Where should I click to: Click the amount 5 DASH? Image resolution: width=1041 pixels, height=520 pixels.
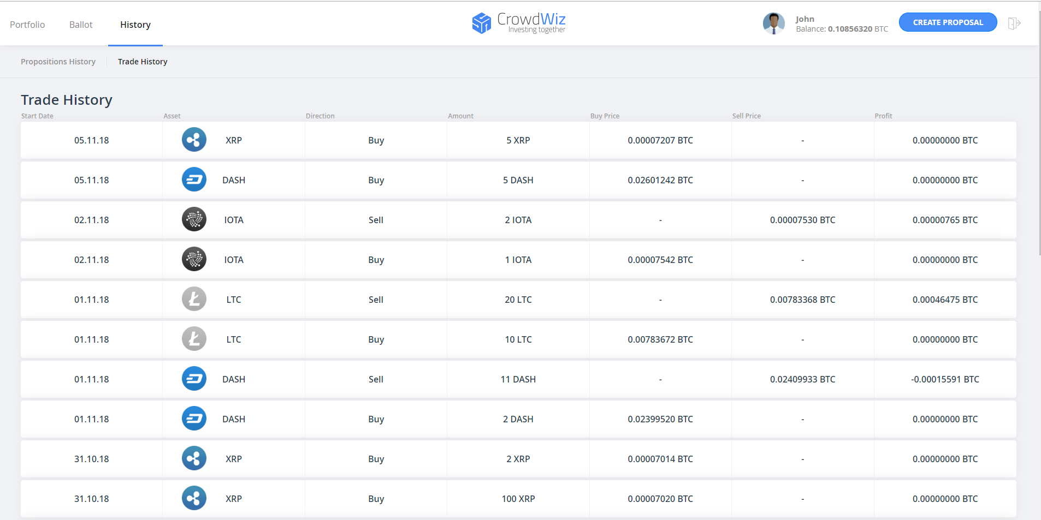[x=518, y=180]
